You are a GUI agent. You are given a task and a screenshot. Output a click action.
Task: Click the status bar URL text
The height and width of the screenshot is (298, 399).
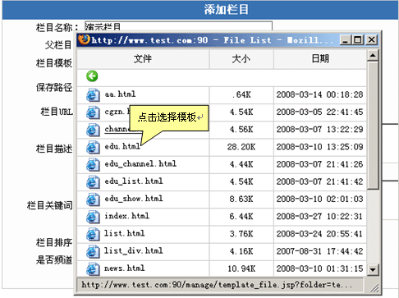217,285
